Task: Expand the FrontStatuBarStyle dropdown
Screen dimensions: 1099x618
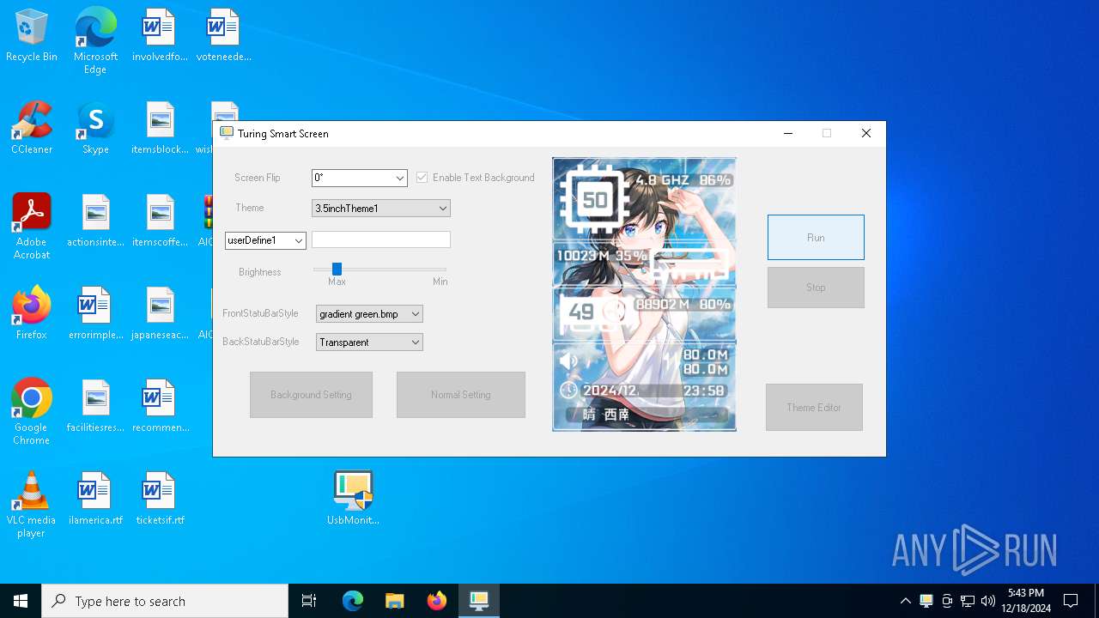Action: tap(369, 314)
